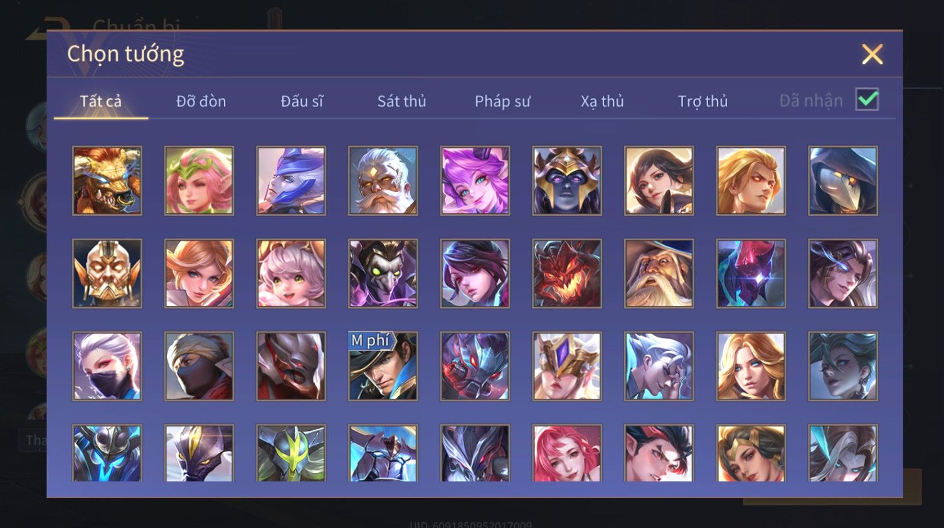Choose the masked white-haired ninja woman hero

pyautogui.click(x=107, y=366)
